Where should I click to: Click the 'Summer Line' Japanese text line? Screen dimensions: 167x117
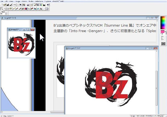[x=105, y=25]
